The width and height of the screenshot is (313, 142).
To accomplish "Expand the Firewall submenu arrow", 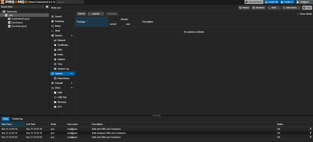I will pyautogui.click(x=72, y=83).
